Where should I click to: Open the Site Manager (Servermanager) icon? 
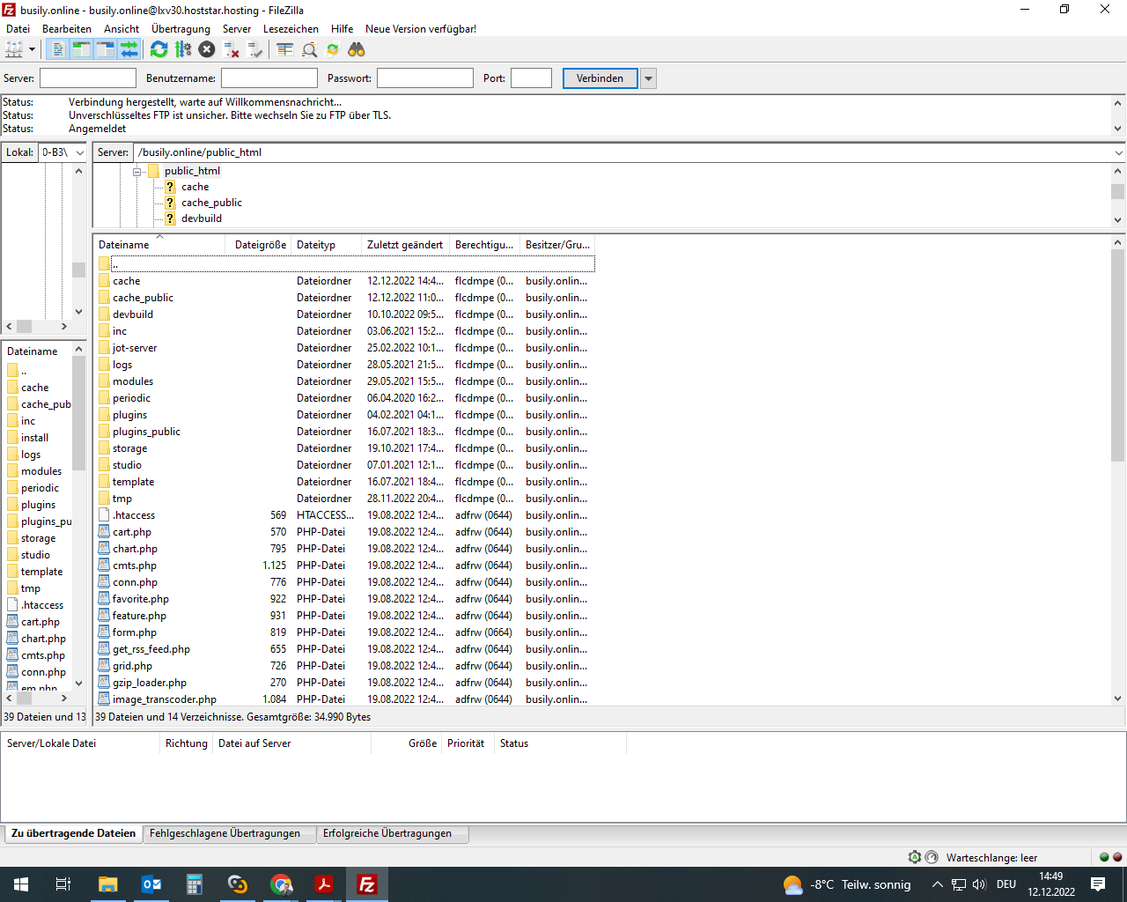click(x=14, y=50)
